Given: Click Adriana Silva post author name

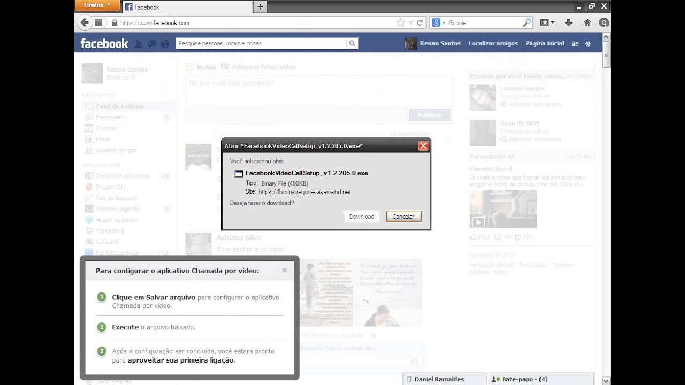Looking at the screenshot, I should point(239,237).
